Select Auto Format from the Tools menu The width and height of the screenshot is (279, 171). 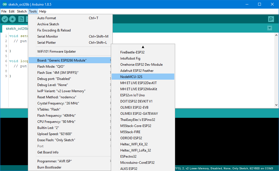pos(46,18)
